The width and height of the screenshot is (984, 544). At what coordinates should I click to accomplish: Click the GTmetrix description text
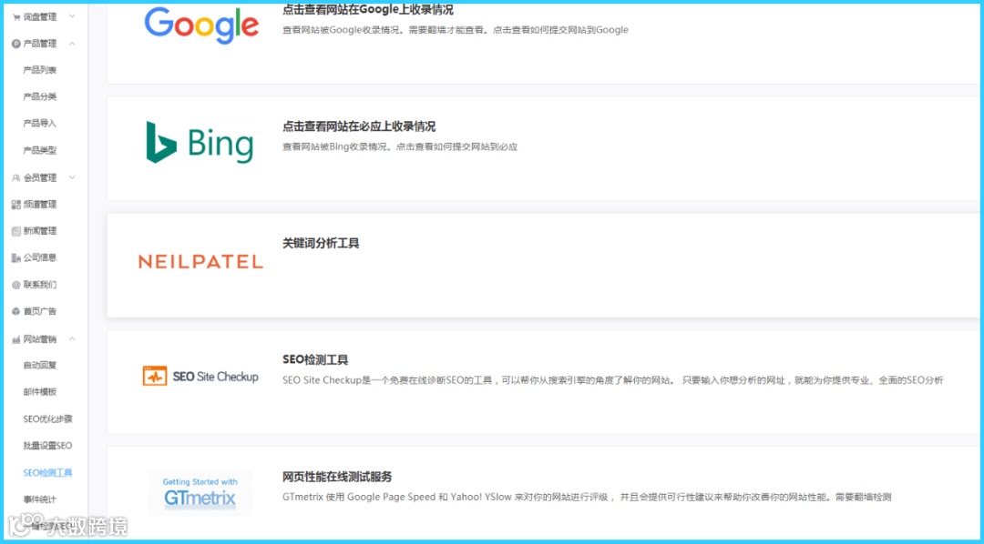587,497
